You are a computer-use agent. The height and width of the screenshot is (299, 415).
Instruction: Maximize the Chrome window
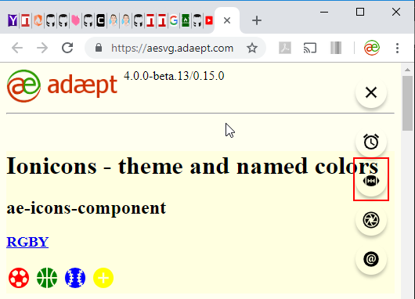click(x=360, y=12)
